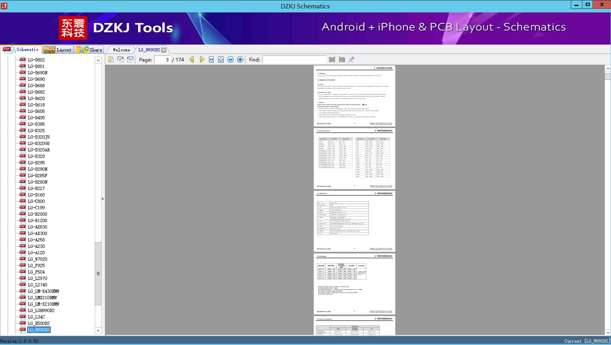Click the copy document toolbar icon
Screen dimensions: 611x345
pyautogui.click(x=110, y=59)
